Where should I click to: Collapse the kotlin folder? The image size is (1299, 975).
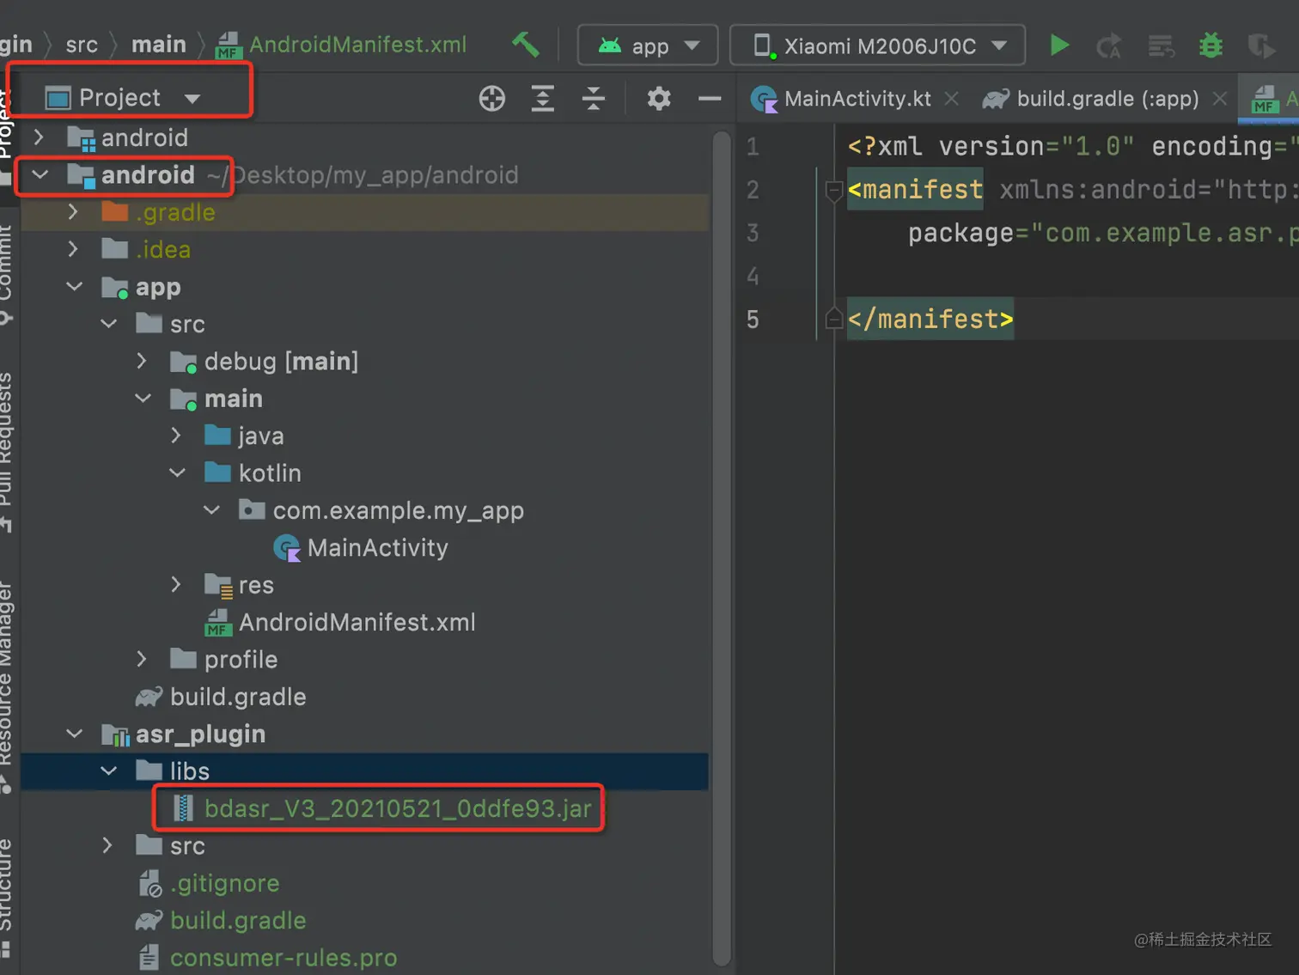pos(178,472)
